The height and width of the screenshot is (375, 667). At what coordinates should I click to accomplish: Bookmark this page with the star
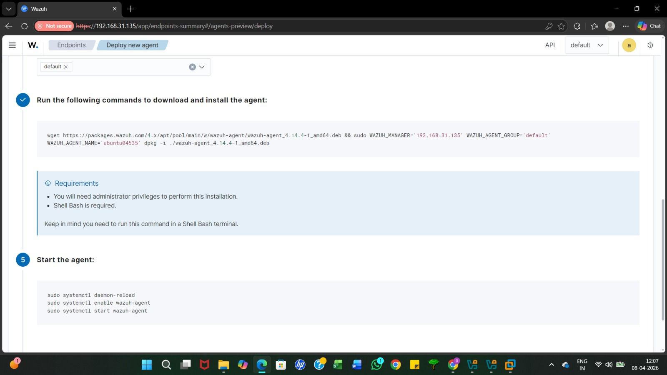point(562,26)
